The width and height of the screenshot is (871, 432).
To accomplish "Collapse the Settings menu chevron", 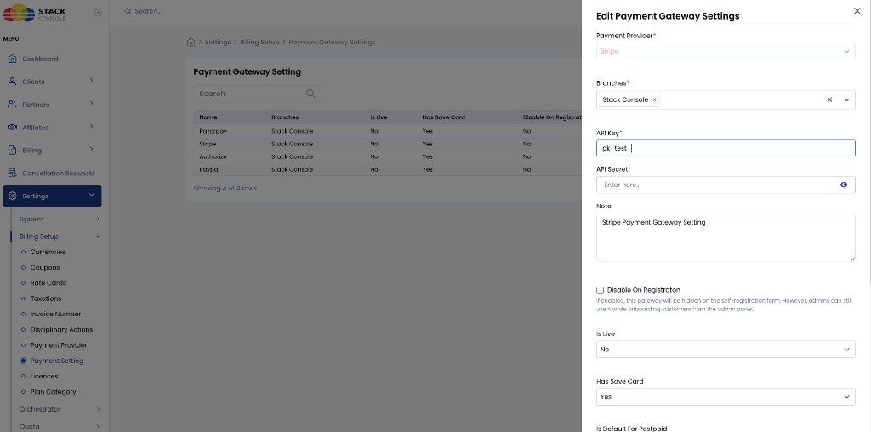I will tap(91, 195).
